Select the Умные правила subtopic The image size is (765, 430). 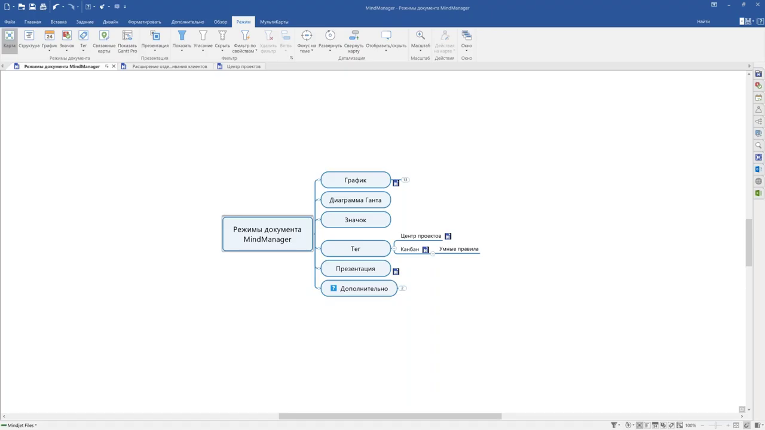click(x=459, y=249)
